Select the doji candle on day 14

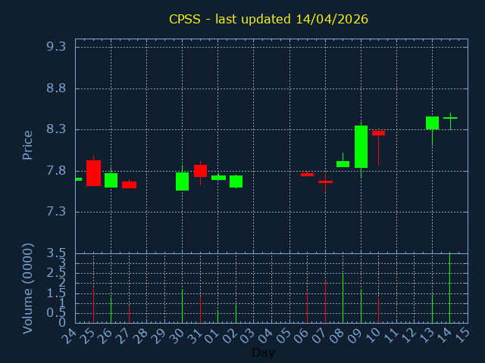[x=450, y=118]
